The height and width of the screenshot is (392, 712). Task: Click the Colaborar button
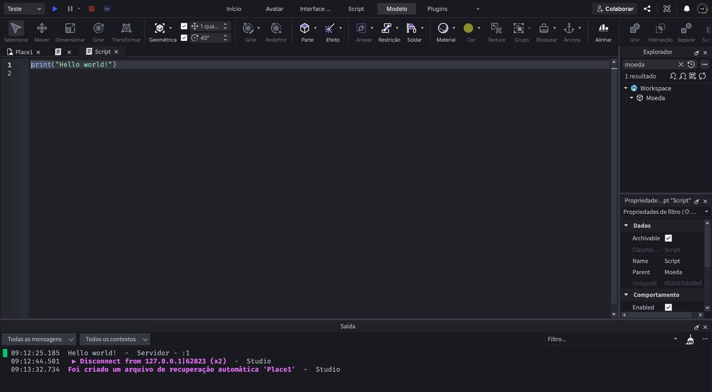[x=615, y=9]
